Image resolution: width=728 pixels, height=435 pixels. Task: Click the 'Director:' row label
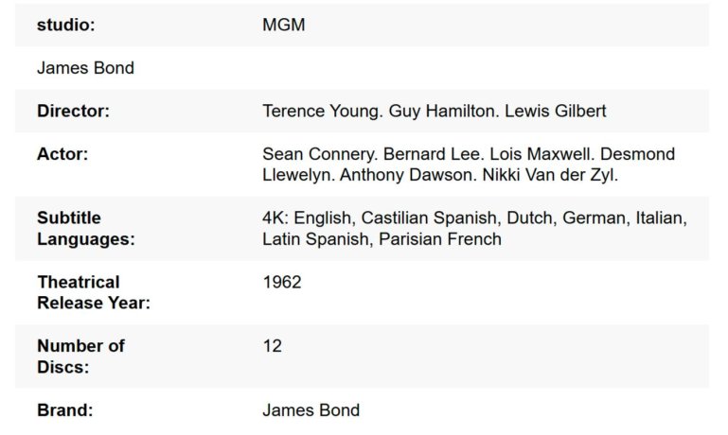pyautogui.click(x=73, y=112)
